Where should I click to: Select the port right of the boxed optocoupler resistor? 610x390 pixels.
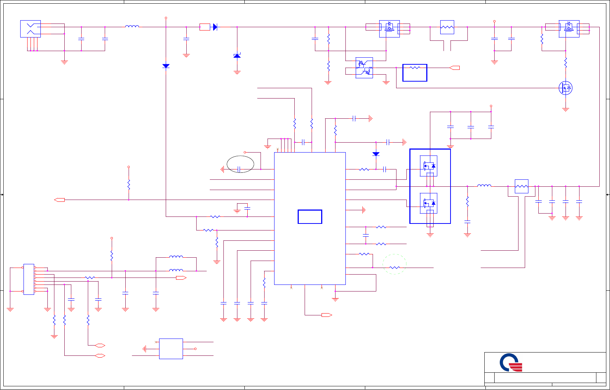(455, 68)
